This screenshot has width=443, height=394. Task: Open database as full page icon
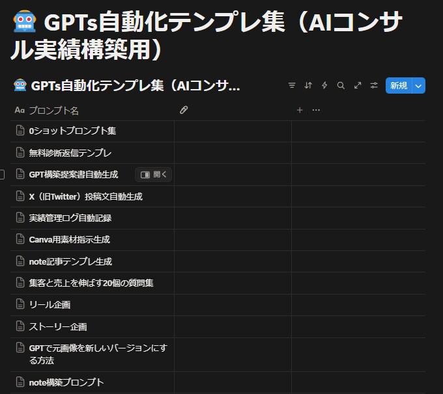(358, 85)
